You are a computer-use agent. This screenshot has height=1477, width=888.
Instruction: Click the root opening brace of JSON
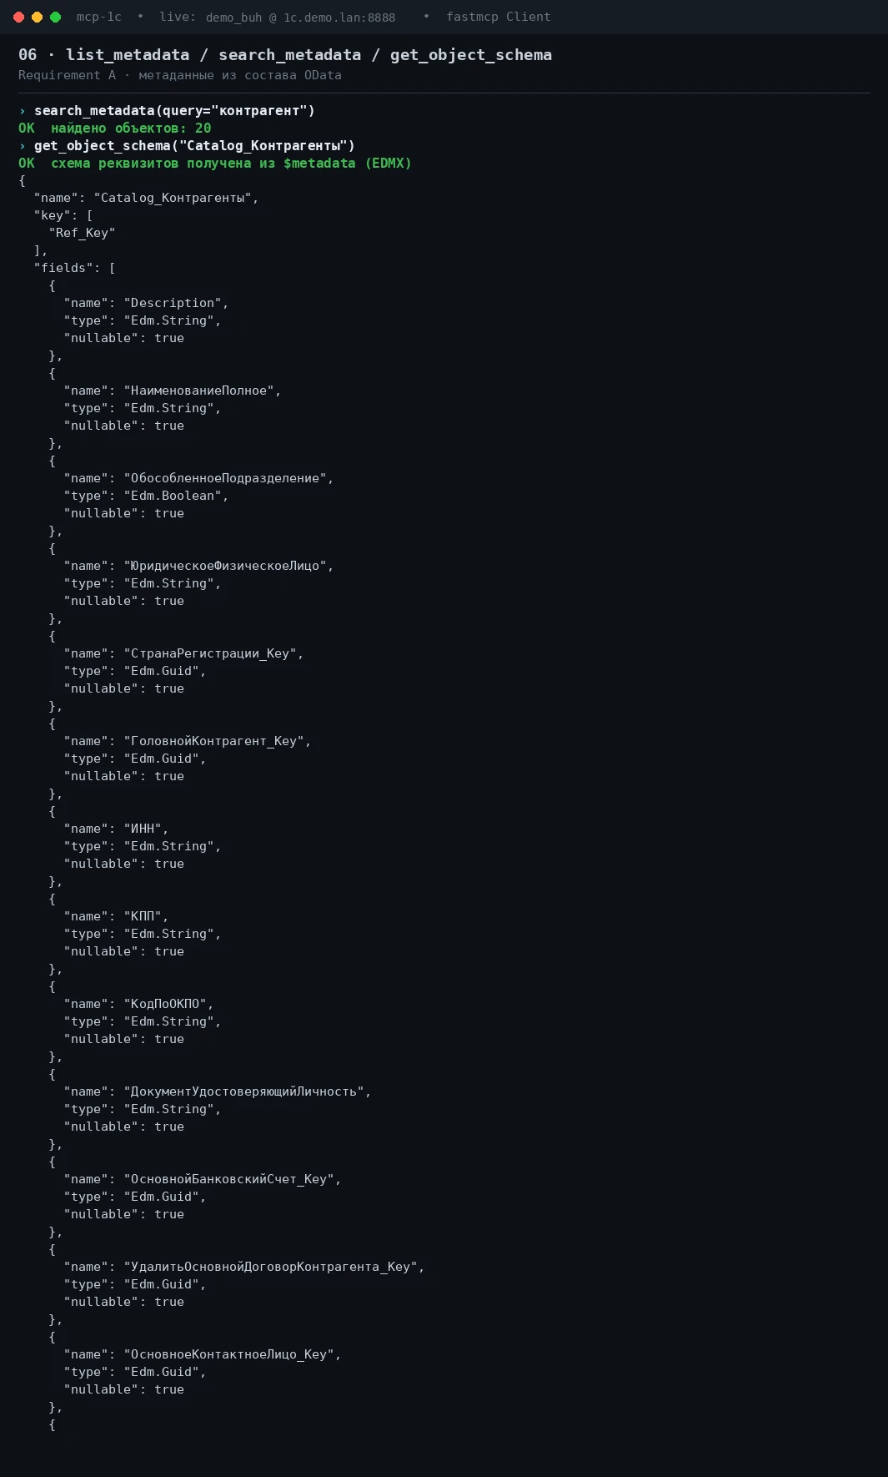[x=23, y=180]
